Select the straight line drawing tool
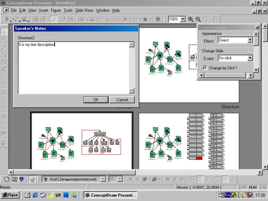Viewport: 268px width, 201px height. [4, 48]
